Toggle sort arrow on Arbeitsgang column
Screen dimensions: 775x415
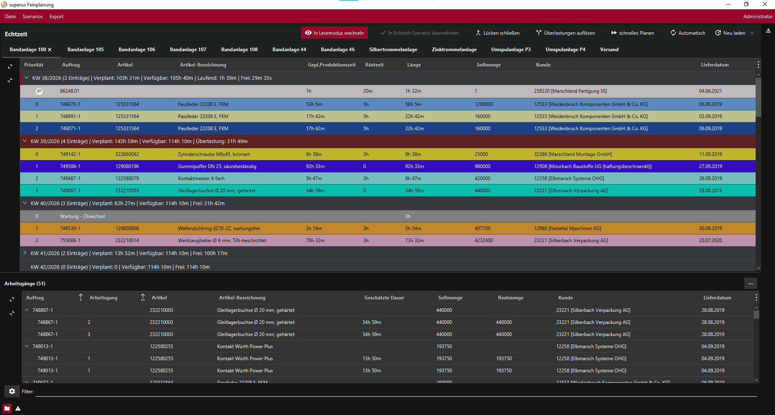tap(143, 297)
